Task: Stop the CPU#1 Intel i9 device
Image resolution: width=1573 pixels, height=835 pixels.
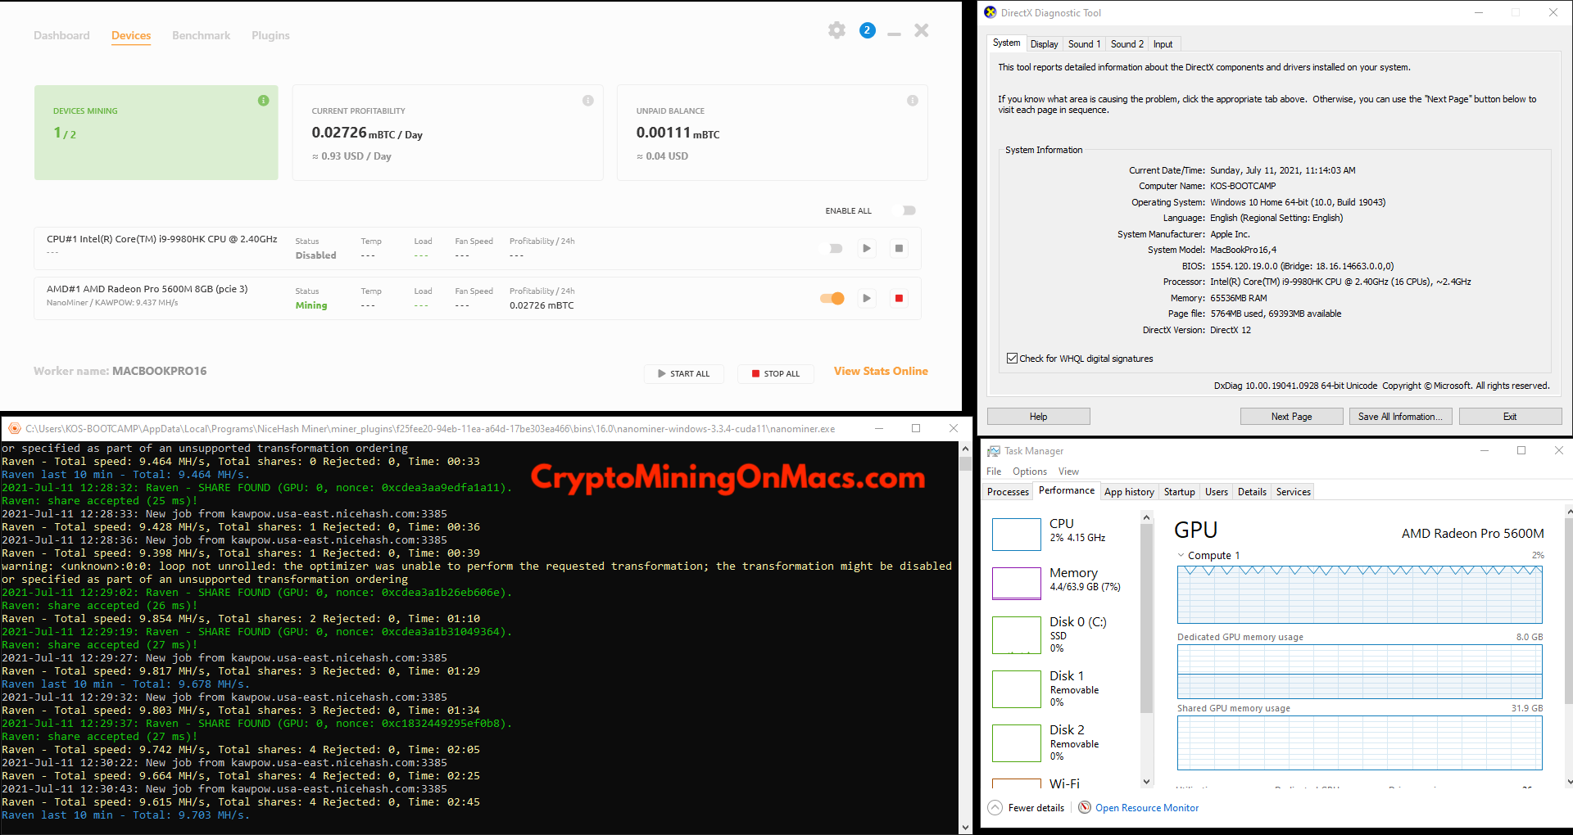Action: tap(899, 248)
